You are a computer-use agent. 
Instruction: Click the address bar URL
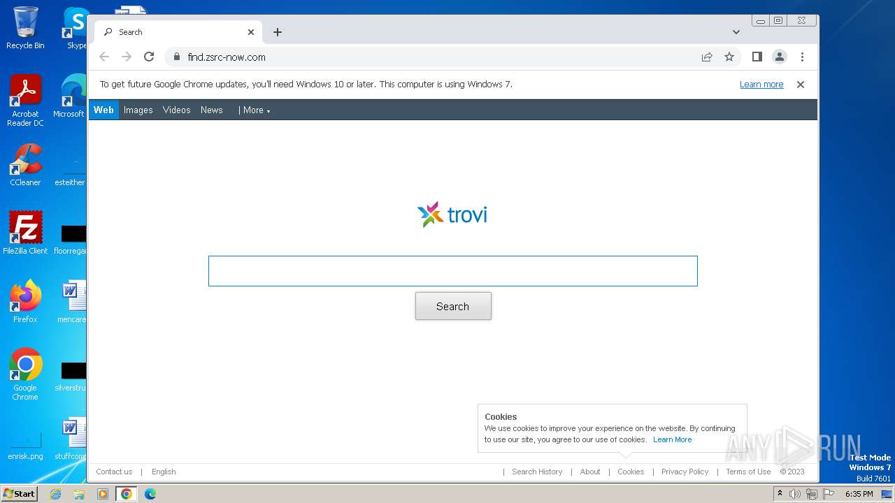[227, 57]
